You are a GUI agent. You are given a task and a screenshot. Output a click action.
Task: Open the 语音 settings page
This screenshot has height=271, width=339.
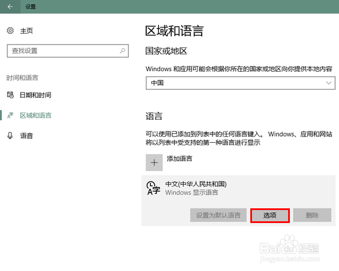27,135
